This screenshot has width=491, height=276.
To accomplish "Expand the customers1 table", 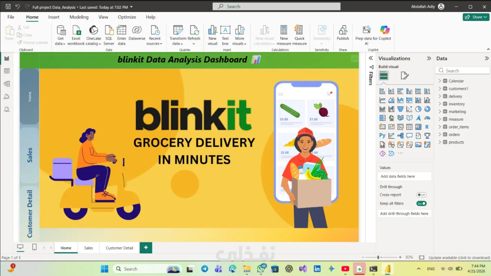I will [440, 88].
